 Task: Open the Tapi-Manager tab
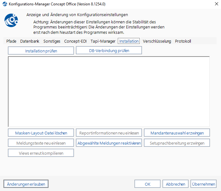click(x=103, y=41)
